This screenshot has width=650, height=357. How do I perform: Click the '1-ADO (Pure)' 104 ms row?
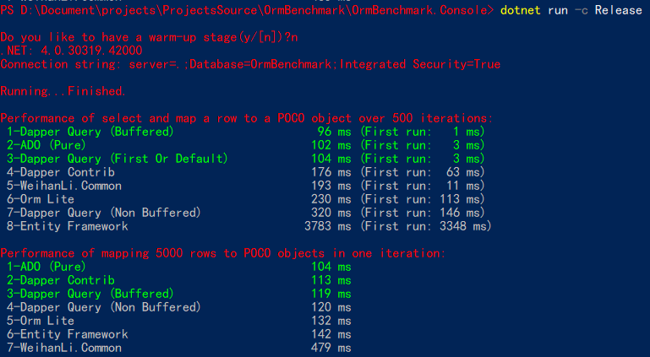pyautogui.click(x=178, y=267)
